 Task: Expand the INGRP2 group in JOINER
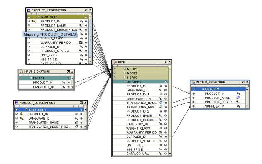(x=125, y=73)
